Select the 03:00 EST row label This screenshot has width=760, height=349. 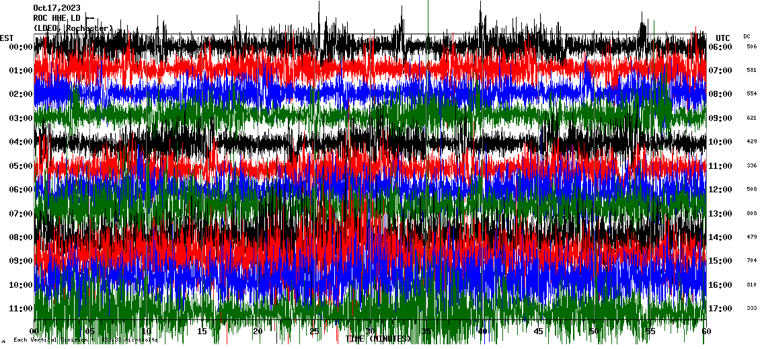click(x=21, y=118)
